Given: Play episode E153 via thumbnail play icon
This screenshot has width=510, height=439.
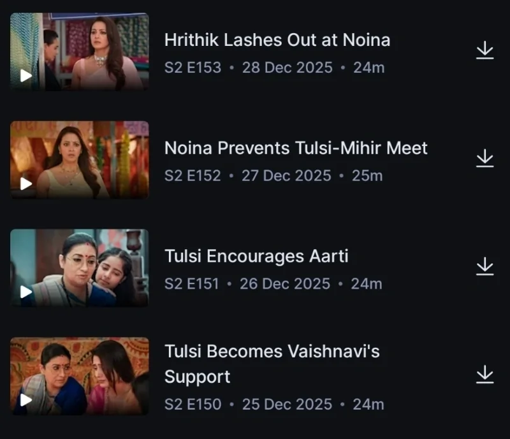Looking at the screenshot, I should [x=26, y=76].
